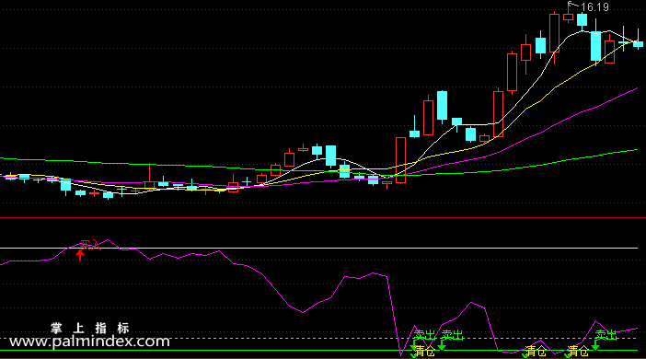Click the red upward buy arrow
Screen dimensions: 646x359
tap(80, 254)
